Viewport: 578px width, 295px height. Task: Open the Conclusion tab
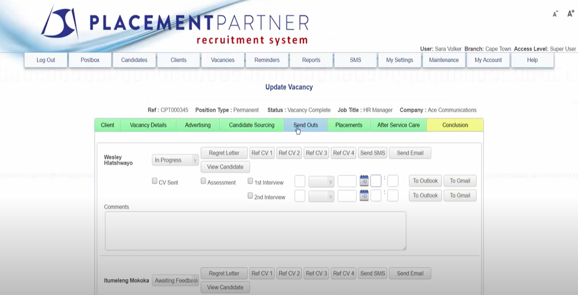[x=454, y=125]
